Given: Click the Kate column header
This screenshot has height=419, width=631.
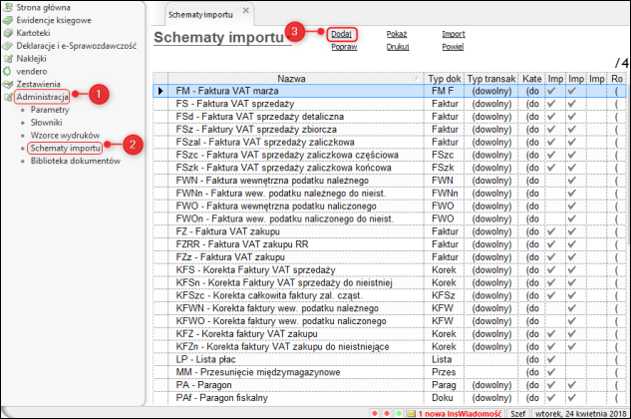Looking at the screenshot, I should [x=531, y=79].
